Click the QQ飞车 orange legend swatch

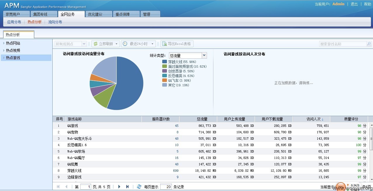pyautogui.click(x=165, y=80)
